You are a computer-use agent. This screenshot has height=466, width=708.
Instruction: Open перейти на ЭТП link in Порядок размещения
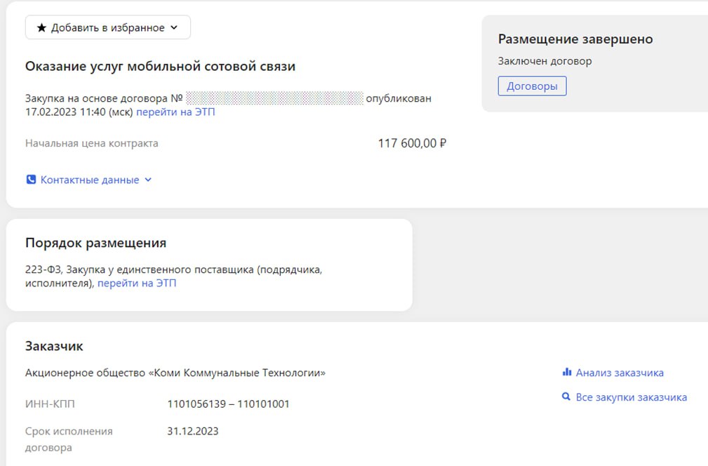click(x=137, y=284)
